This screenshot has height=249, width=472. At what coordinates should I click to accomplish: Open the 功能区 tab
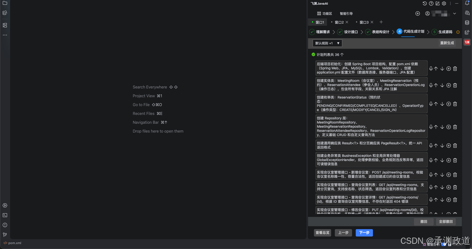click(x=324, y=14)
